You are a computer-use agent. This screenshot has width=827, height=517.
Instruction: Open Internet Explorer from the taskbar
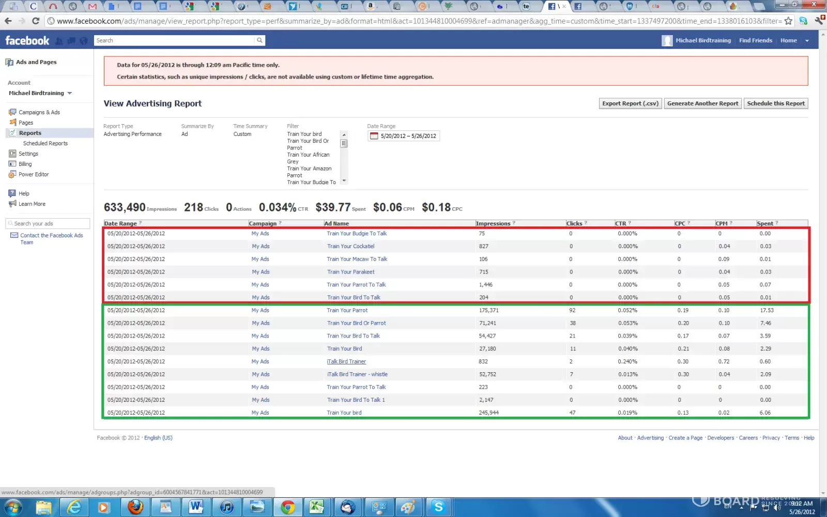tap(74, 507)
